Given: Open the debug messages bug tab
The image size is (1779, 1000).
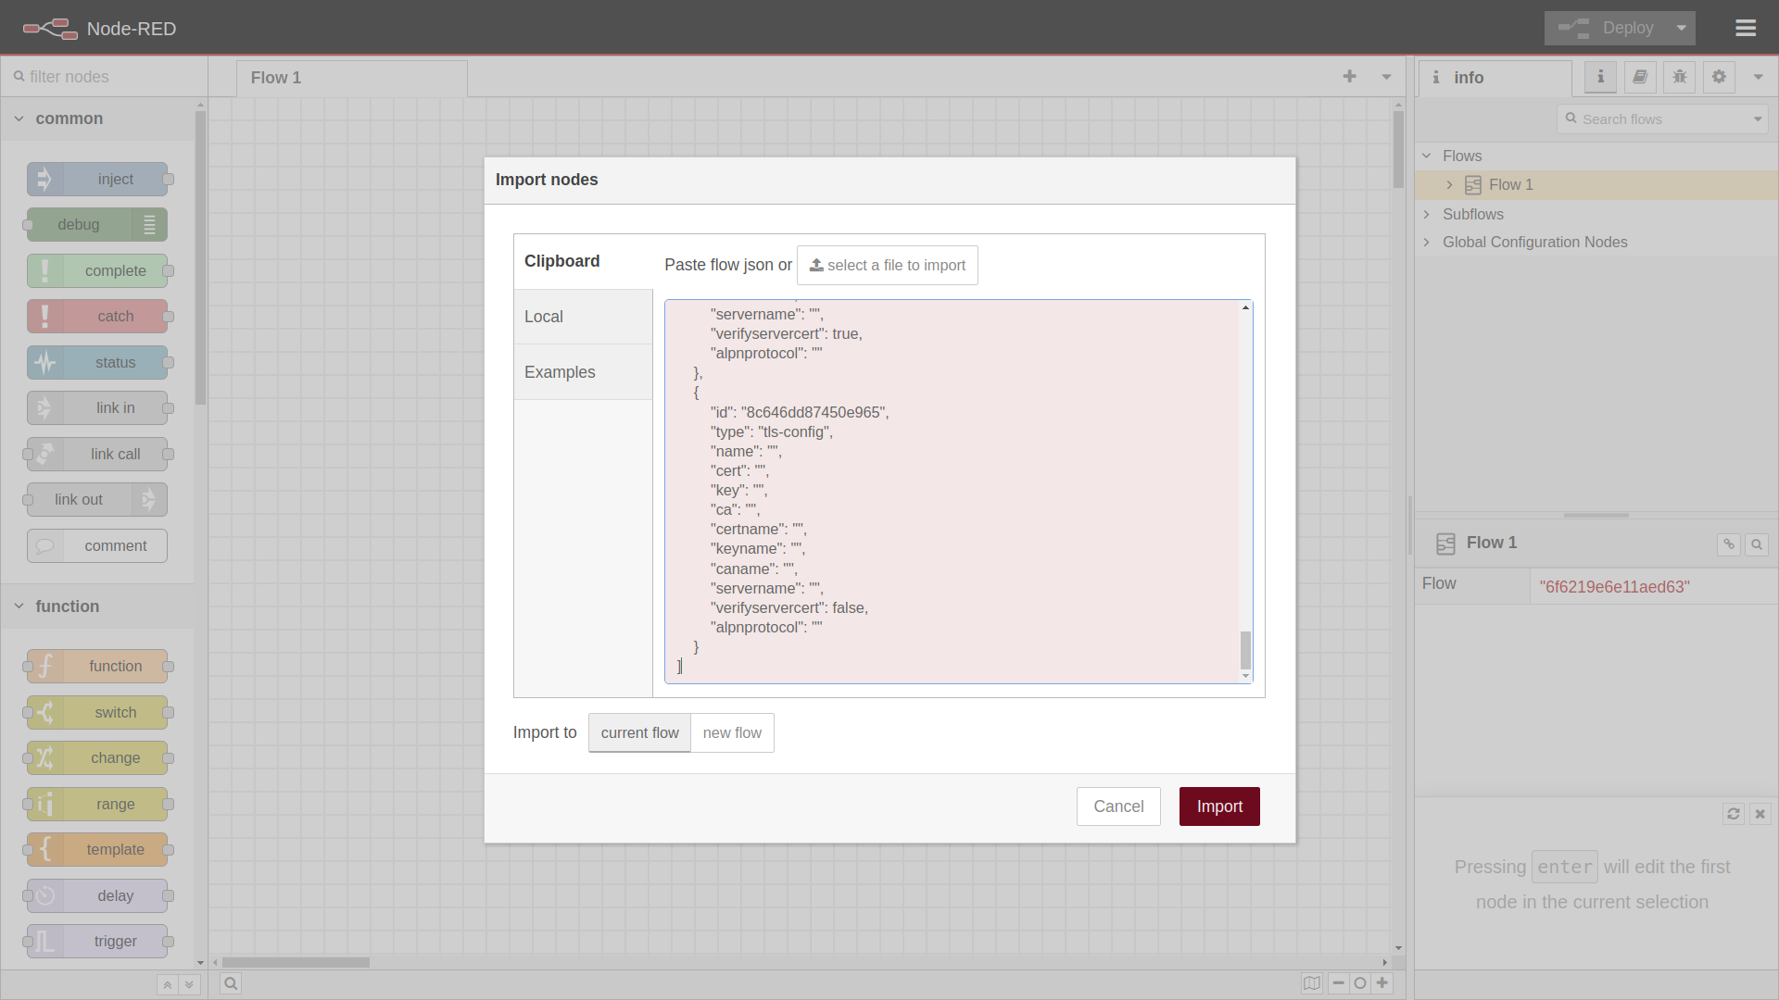Looking at the screenshot, I should coord(1679,77).
